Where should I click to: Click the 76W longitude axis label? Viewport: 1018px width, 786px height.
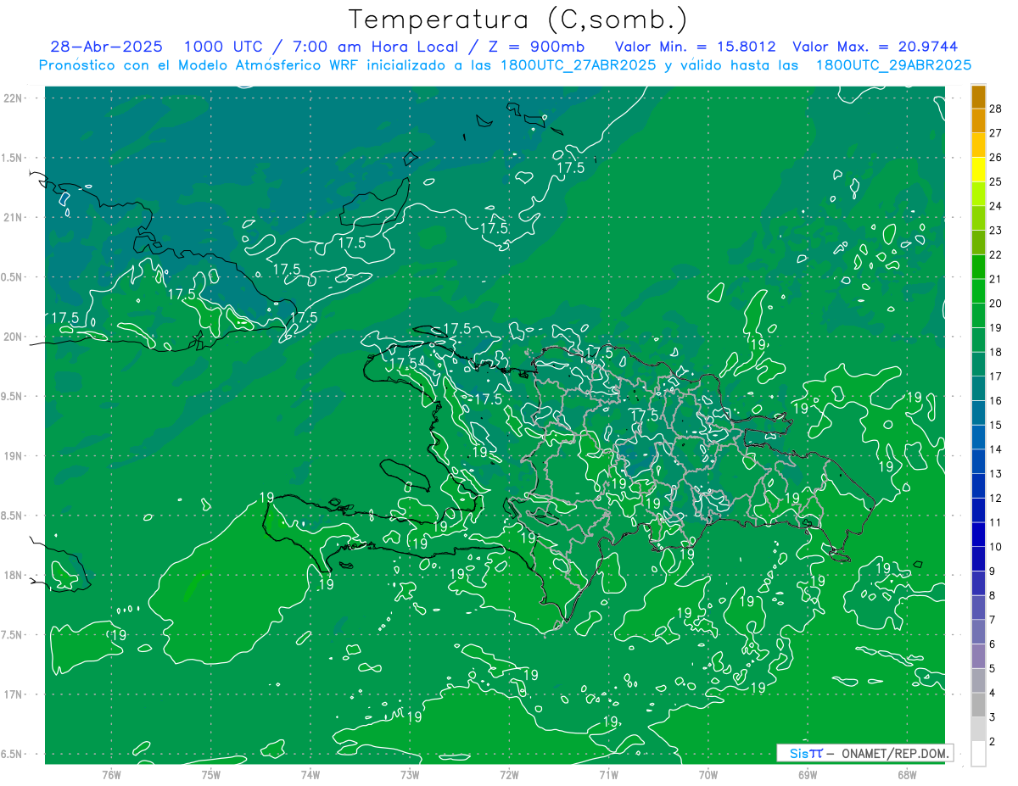(x=111, y=774)
